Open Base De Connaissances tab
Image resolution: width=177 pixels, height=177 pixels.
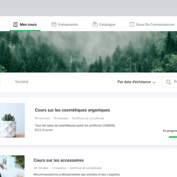click(x=152, y=25)
